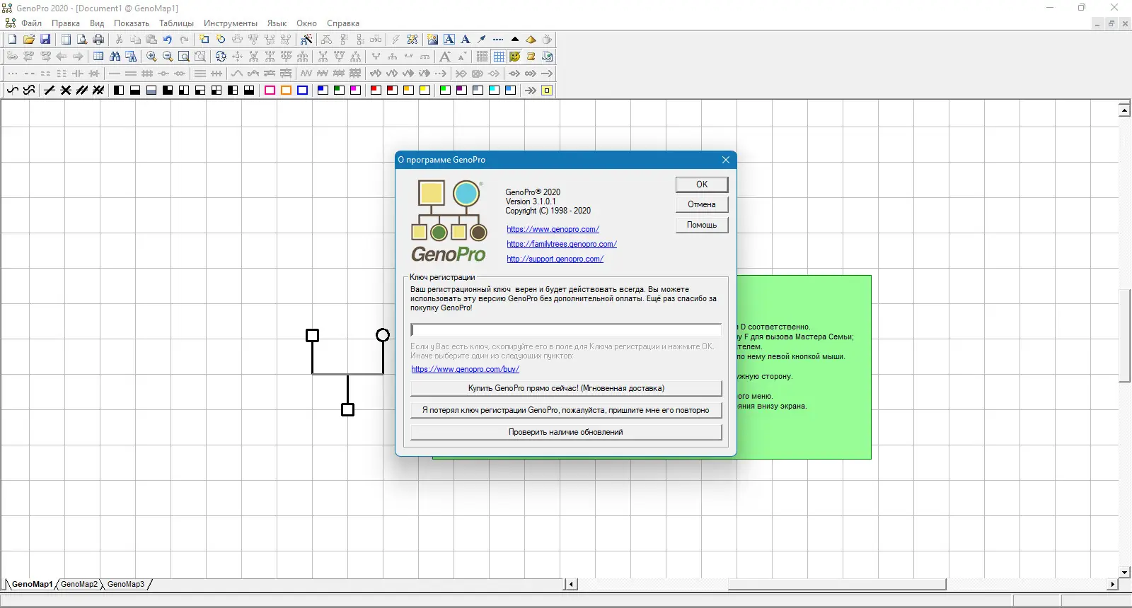
Task: Click the zoom-to-fit magnifier icon
Action: (184, 57)
